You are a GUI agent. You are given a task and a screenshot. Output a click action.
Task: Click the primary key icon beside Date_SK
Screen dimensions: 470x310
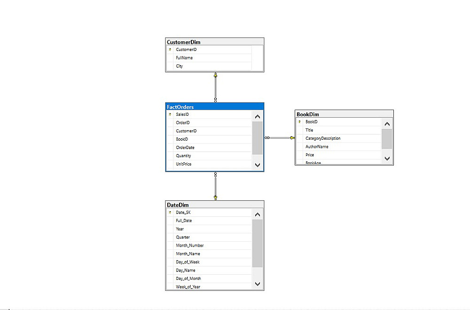170,213
